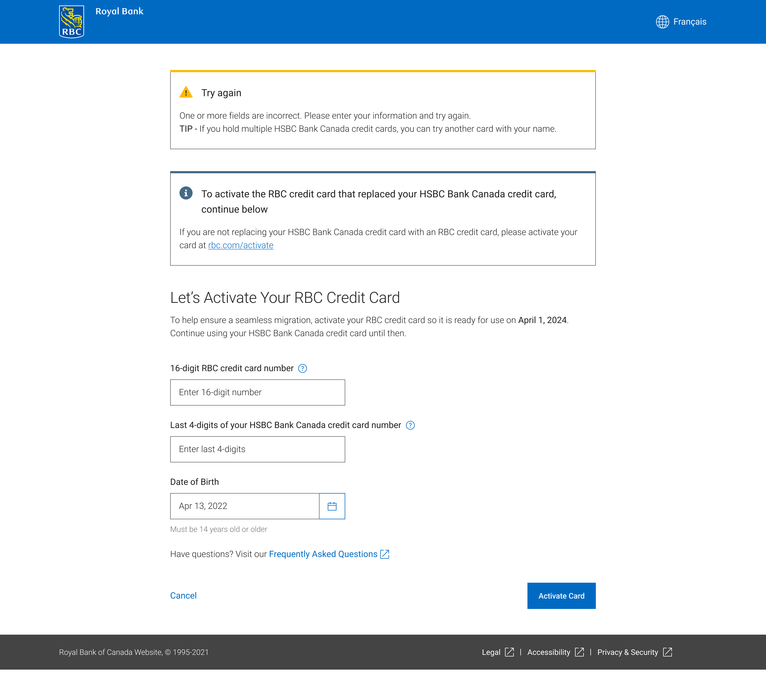Click the Cancel link
This screenshot has width=766, height=680.
pos(183,596)
